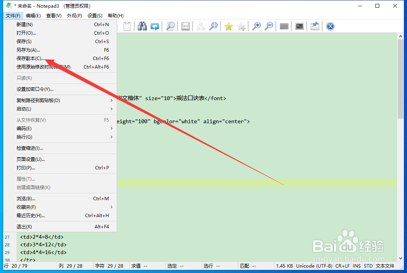Open 最近历史(H)... entry
This screenshot has height=273, width=407.
tap(60, 216)
